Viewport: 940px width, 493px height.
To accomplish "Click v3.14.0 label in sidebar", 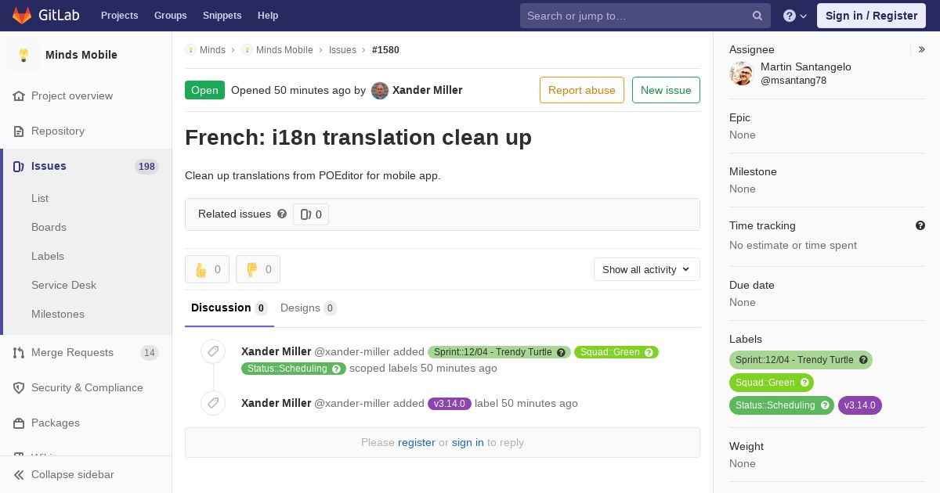I will [860, 405].
